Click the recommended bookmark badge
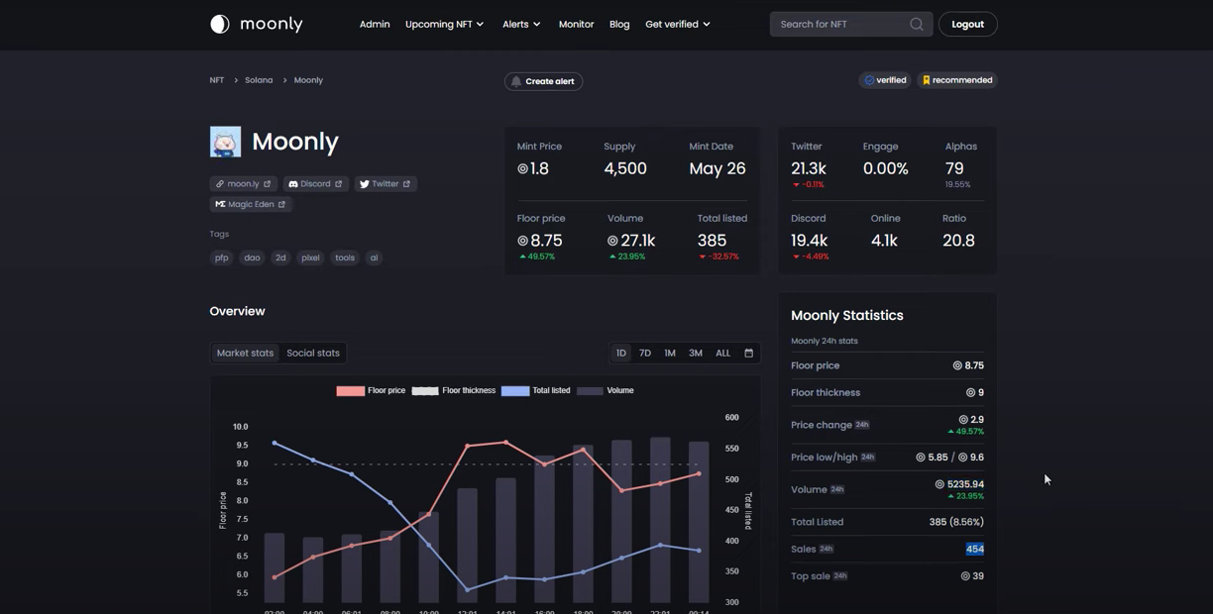 (956, 80)
